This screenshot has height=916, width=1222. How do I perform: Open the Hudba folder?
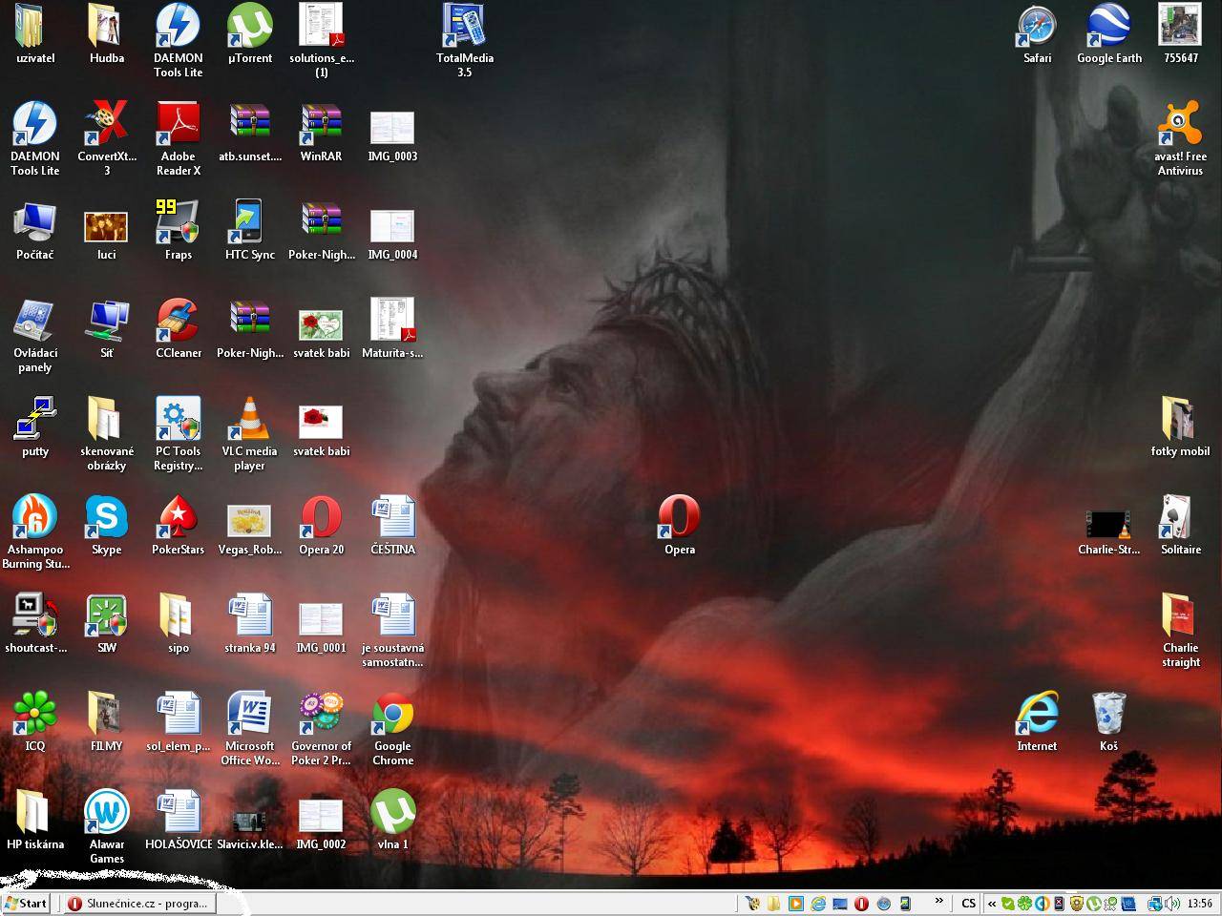pyautogui.click(x=106, y=33)
